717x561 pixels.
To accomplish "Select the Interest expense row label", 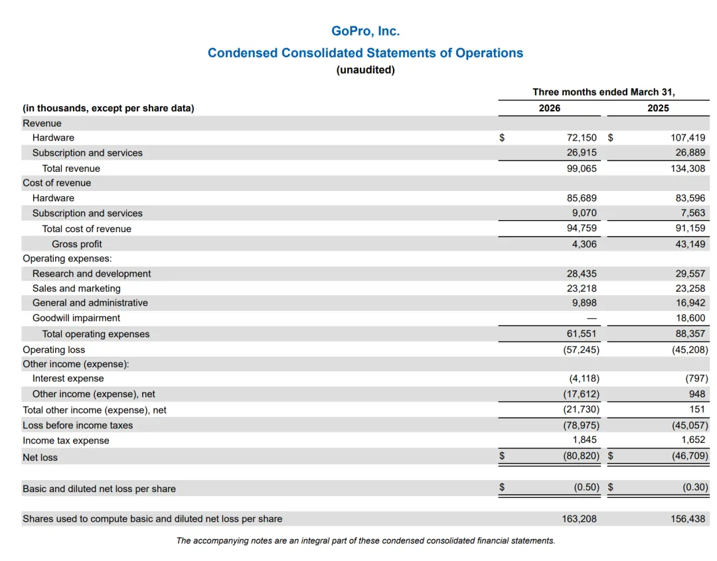I will click(x=68, y=378).
